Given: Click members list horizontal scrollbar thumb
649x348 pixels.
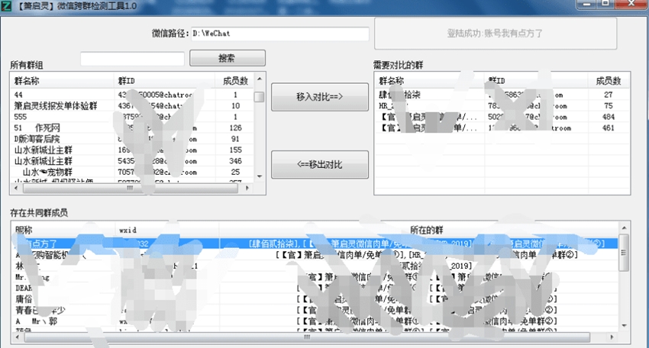Looking at the screenshot, I should click(x=307, y=337).
